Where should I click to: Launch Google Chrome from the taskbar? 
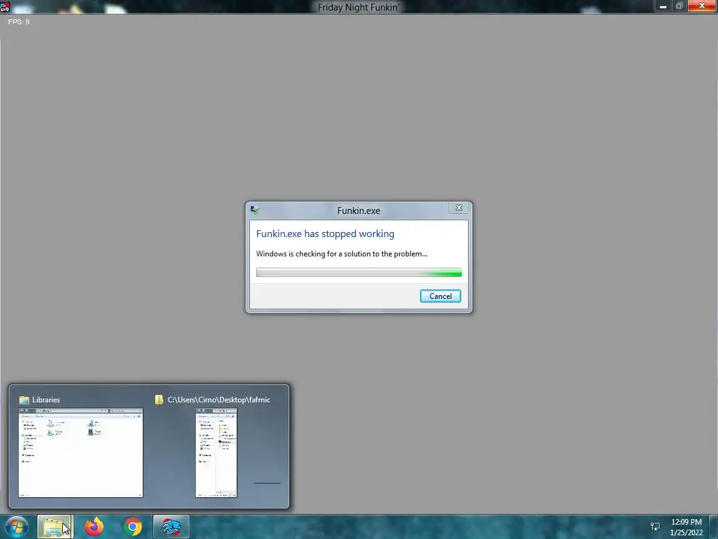click(132, 527)
